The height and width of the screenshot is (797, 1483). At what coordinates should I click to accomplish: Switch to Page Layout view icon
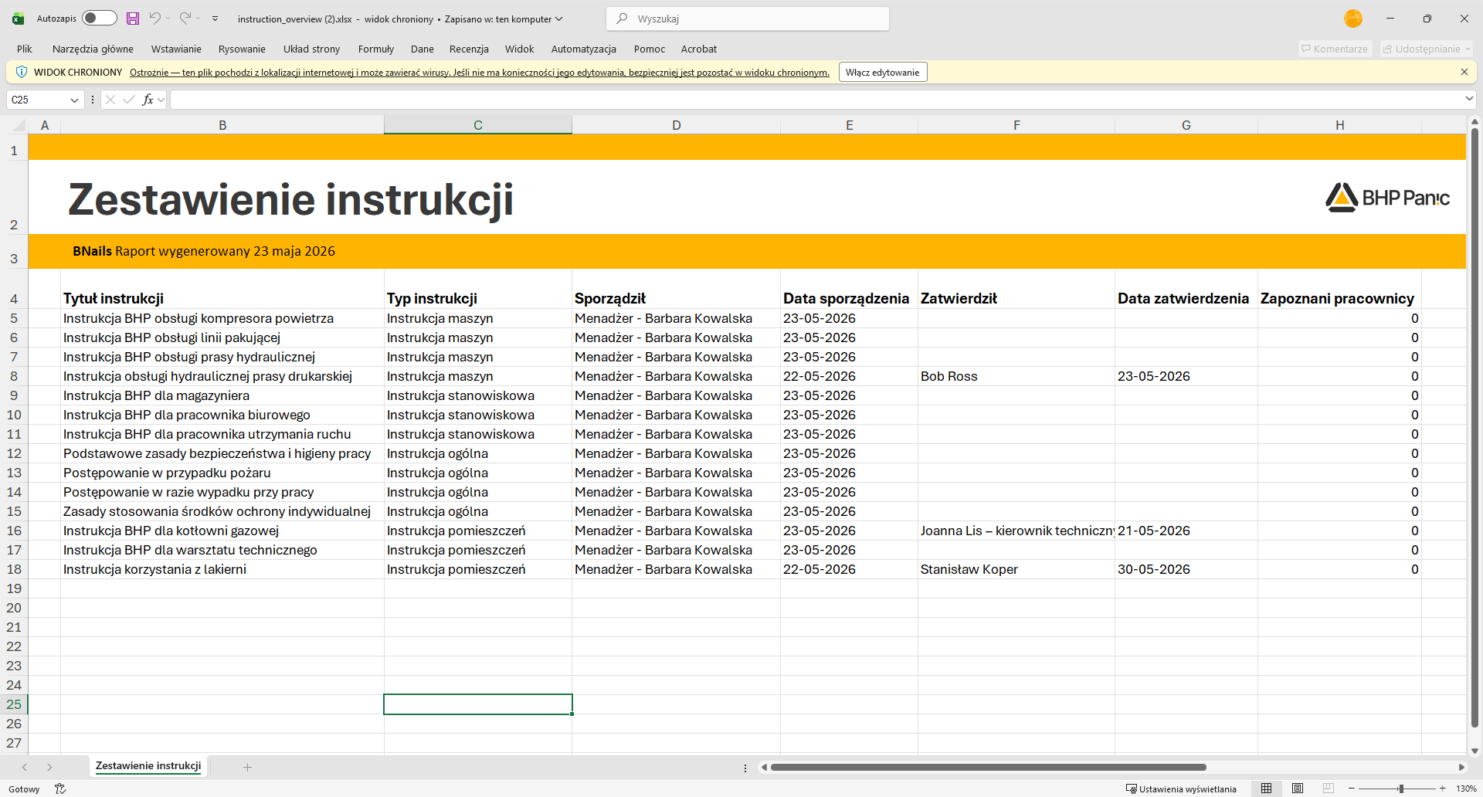pos(1298,789)
